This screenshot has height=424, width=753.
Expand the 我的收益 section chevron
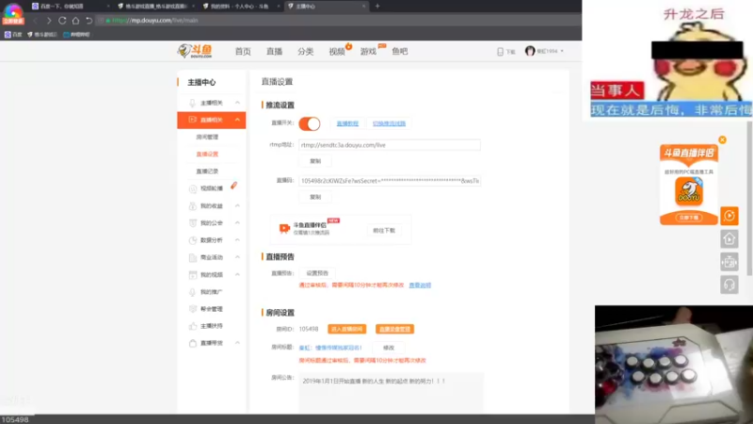pyautogui.click(x=237, y=205)
